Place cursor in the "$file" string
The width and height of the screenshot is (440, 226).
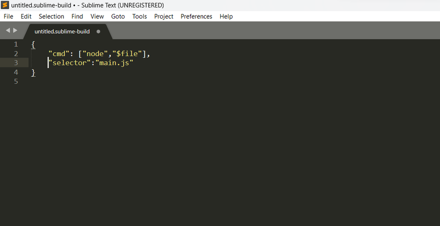pyautogui.click(x=127, y=54)
